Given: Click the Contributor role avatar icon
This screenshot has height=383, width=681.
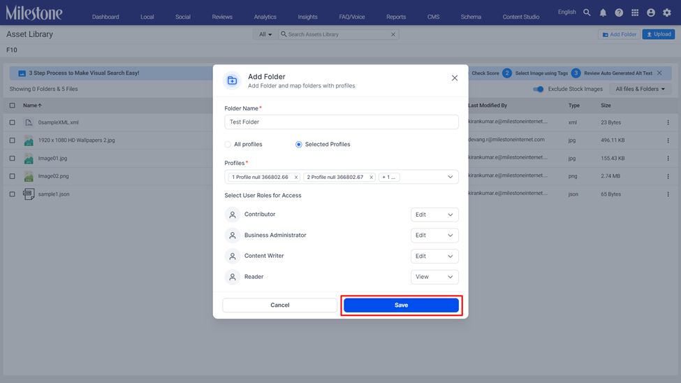Looking at the screenshot, I should pyautogui.click(x=233, y=215).
